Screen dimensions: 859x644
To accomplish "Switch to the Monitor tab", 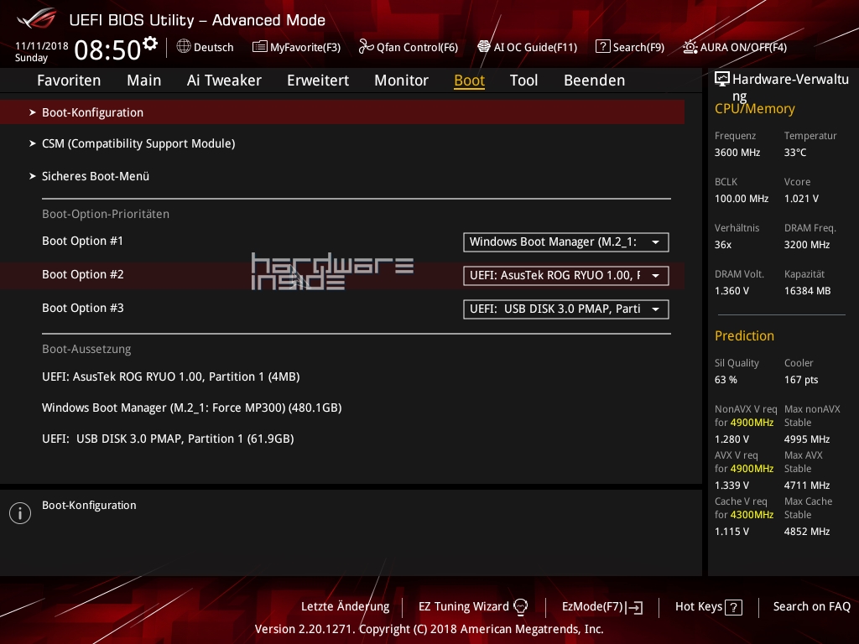I will click(402, 80).
